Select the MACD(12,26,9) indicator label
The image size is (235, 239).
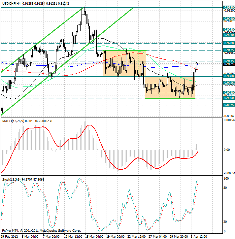tap(15, 121)
